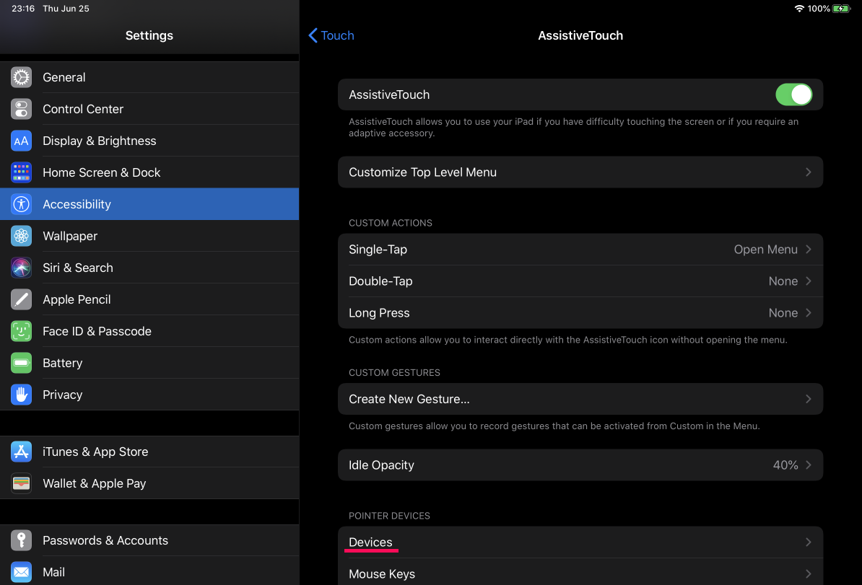Open the iTunes & App Store icon

coord(22,452)
